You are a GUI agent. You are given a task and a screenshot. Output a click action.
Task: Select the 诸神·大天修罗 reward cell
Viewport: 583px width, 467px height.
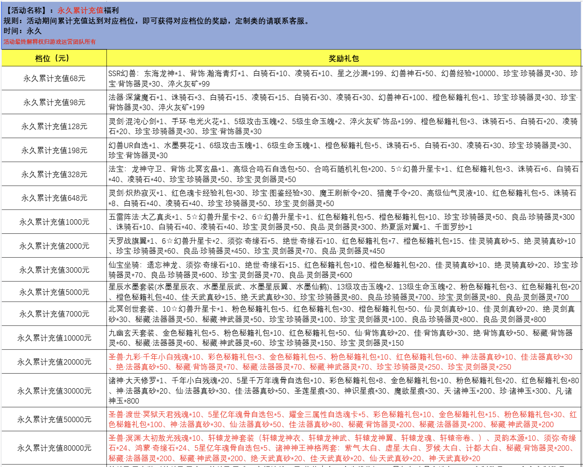(344, 390)
